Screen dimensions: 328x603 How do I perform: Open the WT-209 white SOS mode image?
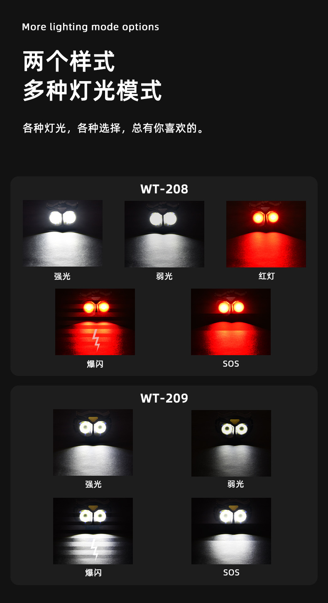(x=231, y=531)
